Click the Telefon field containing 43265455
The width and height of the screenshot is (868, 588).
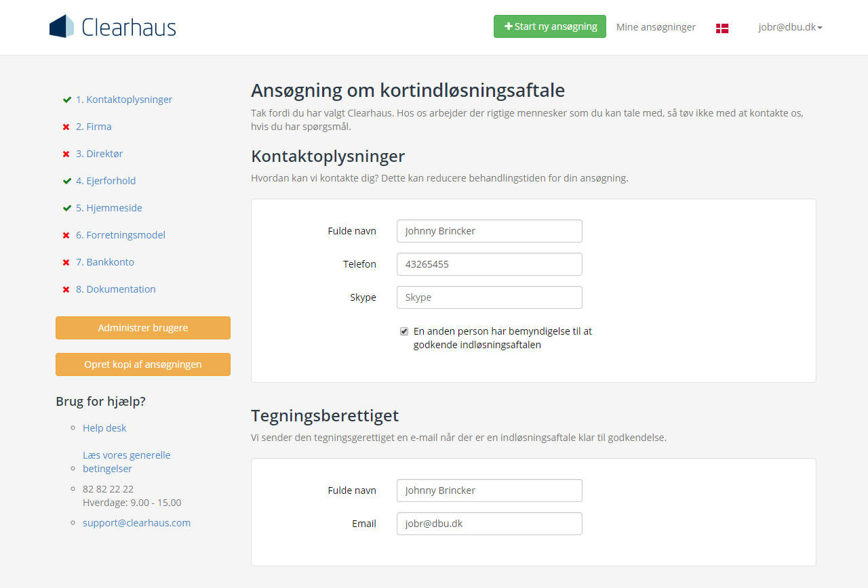[489, 264]
